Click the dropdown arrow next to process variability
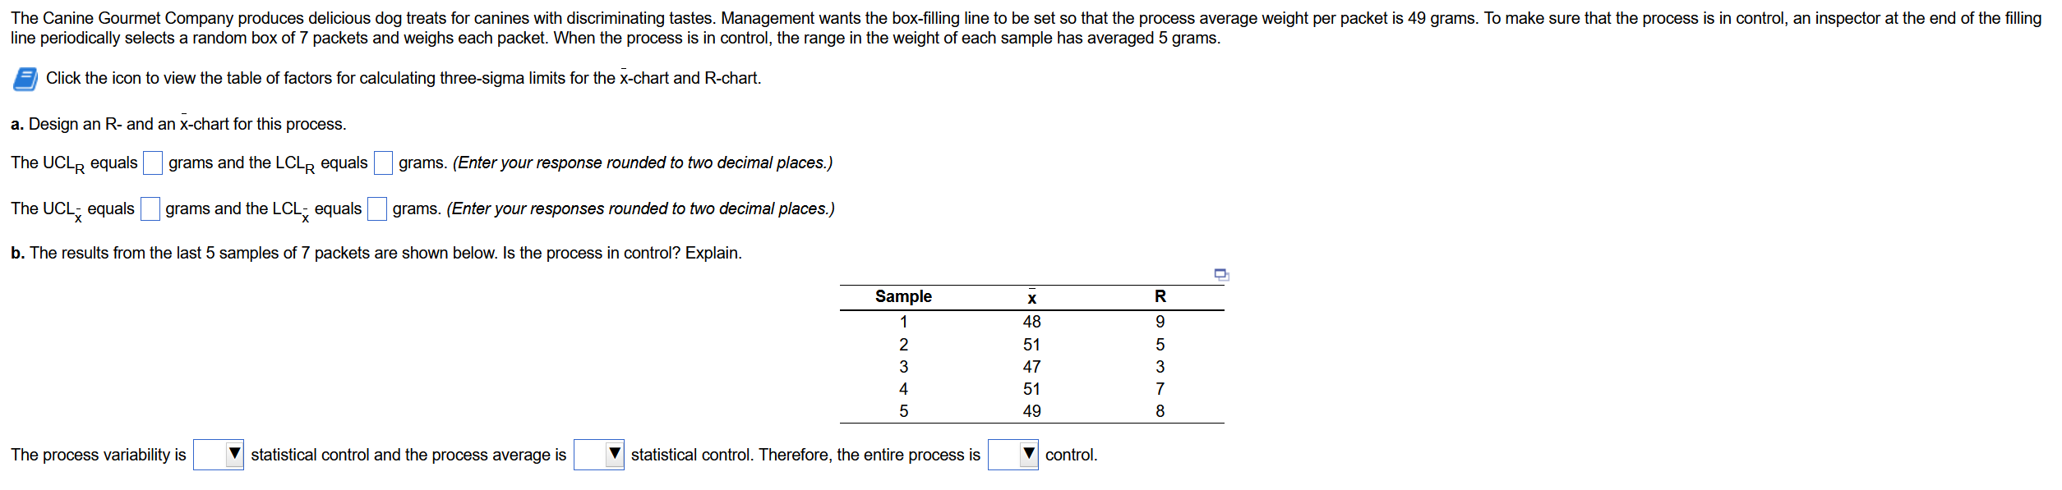Viewport: 2062px width, 490px height. 234,454
